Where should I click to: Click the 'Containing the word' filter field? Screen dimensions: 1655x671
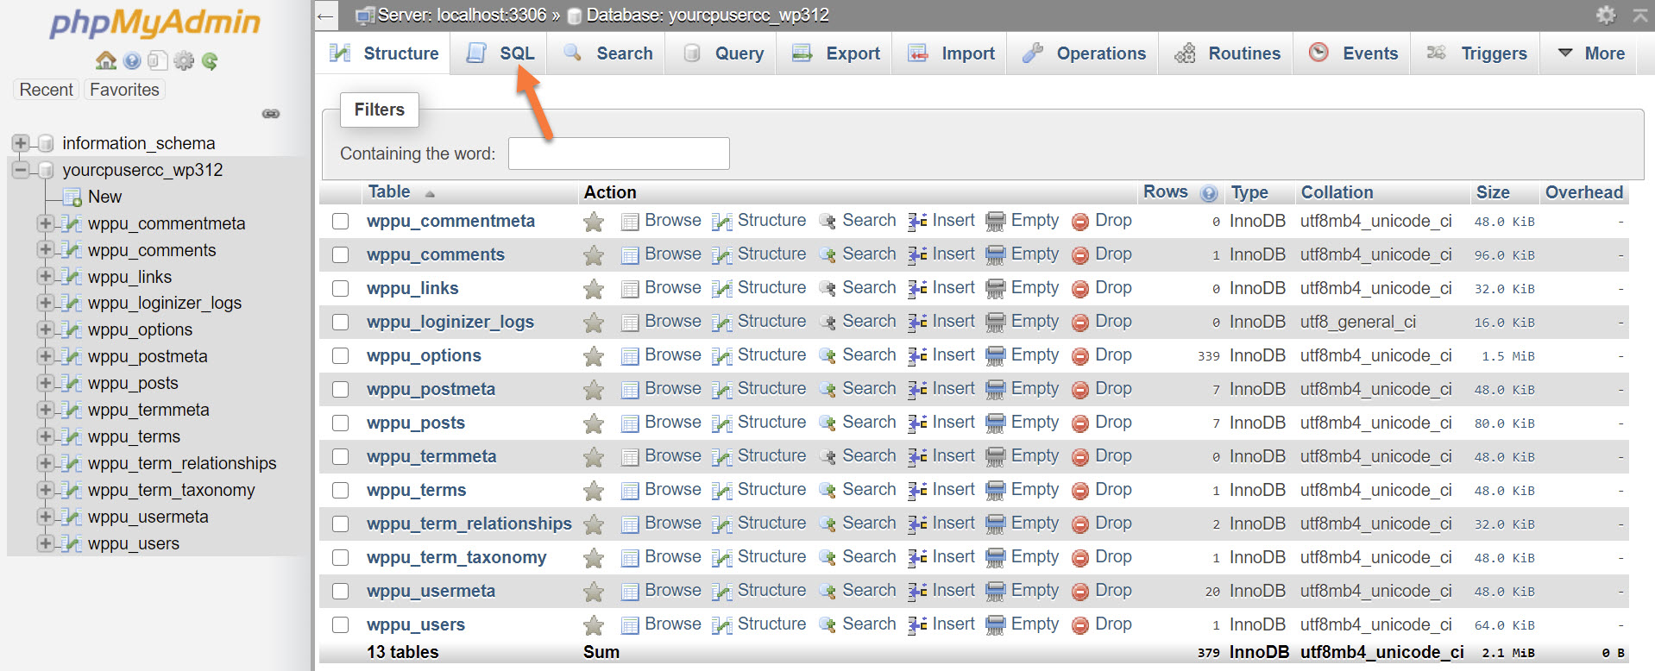pyautogui.click(x=619, y=154)
